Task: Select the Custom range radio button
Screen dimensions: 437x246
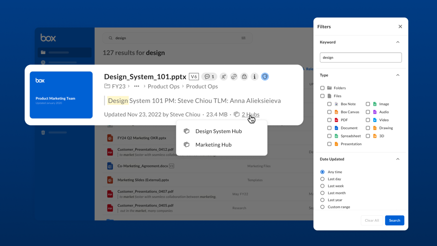Action: (x=322, y=207)
